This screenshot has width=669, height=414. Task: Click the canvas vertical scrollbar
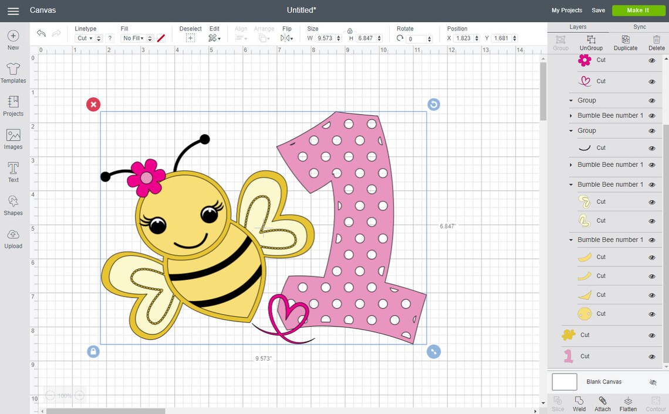pos(543,91)
